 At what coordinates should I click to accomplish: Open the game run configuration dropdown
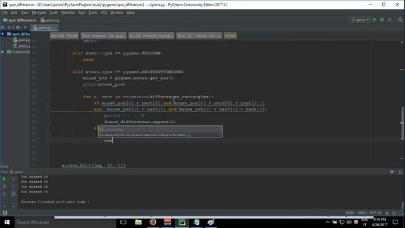pos(360,20)
